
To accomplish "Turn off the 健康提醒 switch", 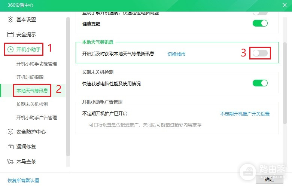I will 260,23.
